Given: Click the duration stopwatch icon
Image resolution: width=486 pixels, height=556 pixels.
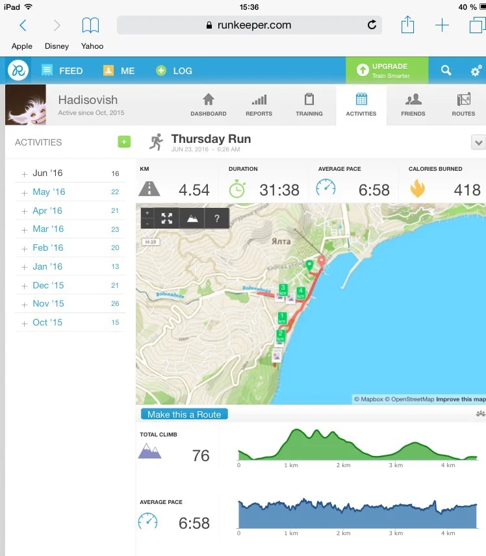Looking at the screenshot, I should [237, 188].
